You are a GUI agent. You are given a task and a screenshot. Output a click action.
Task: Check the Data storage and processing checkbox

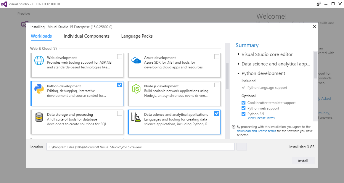(x=120, y=113)
